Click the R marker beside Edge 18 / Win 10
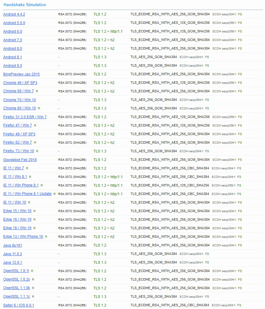This screenshot has width=265, height=309. tap(34, 228)
